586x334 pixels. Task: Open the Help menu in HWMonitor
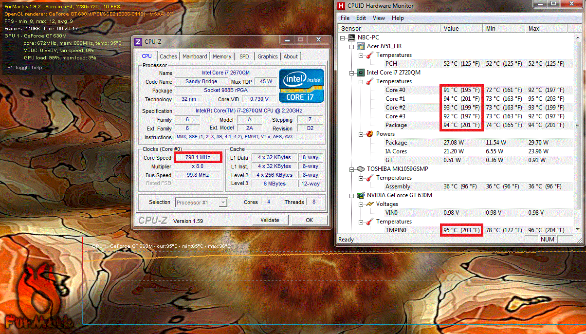click(398, 18)
